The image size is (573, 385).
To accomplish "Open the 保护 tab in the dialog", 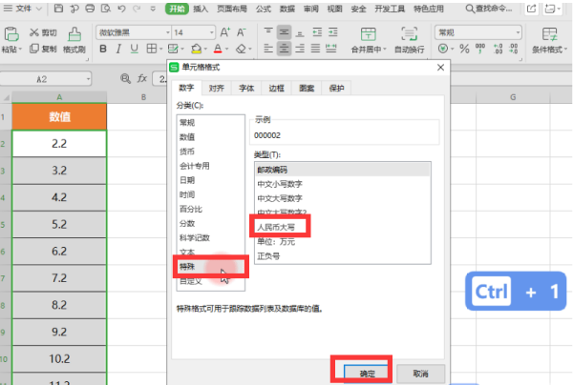I will tap(336, 88).
